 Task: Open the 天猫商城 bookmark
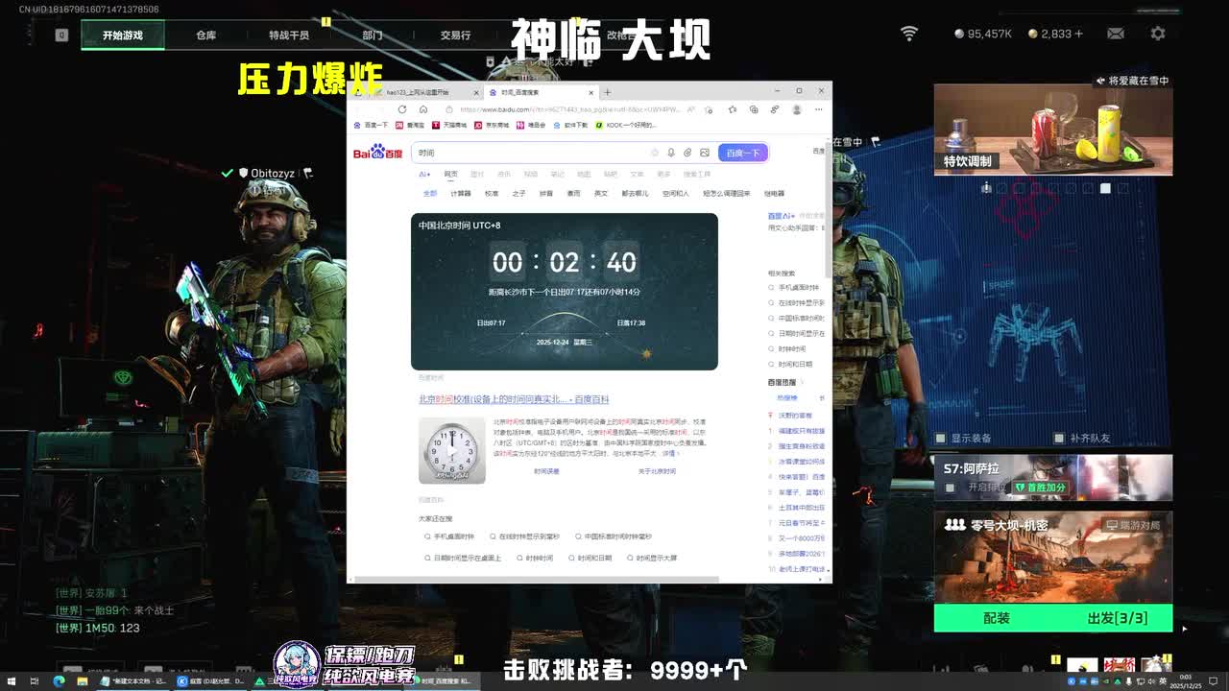(x=449, y=125)
